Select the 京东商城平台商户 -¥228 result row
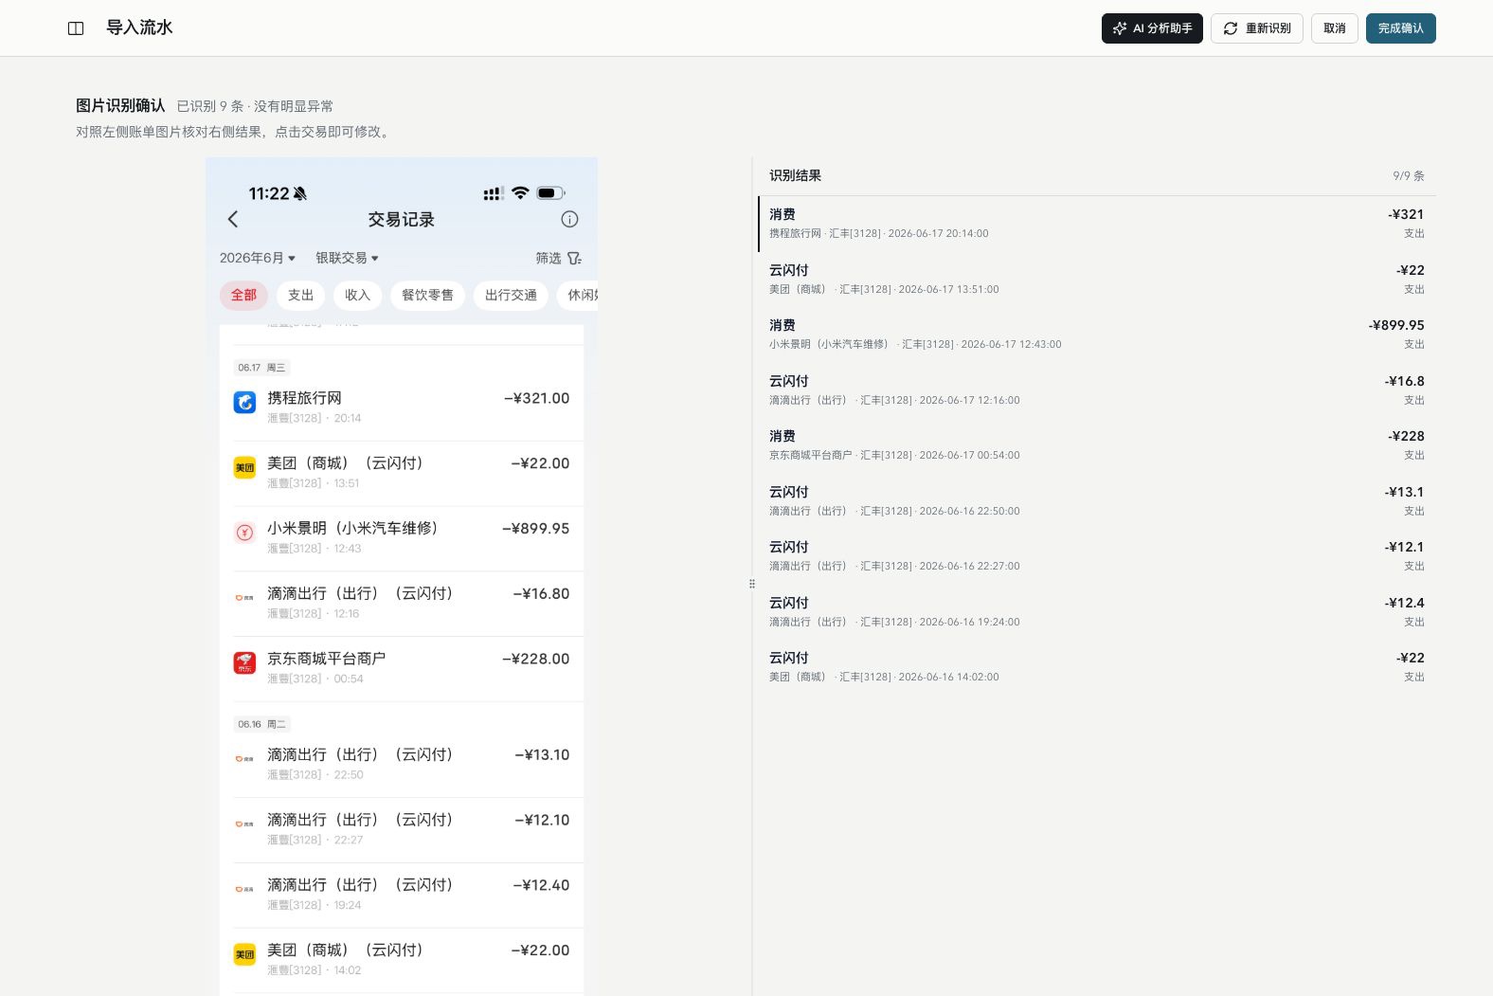This screenshot has width=1493, height=996. pos(1097,444)
